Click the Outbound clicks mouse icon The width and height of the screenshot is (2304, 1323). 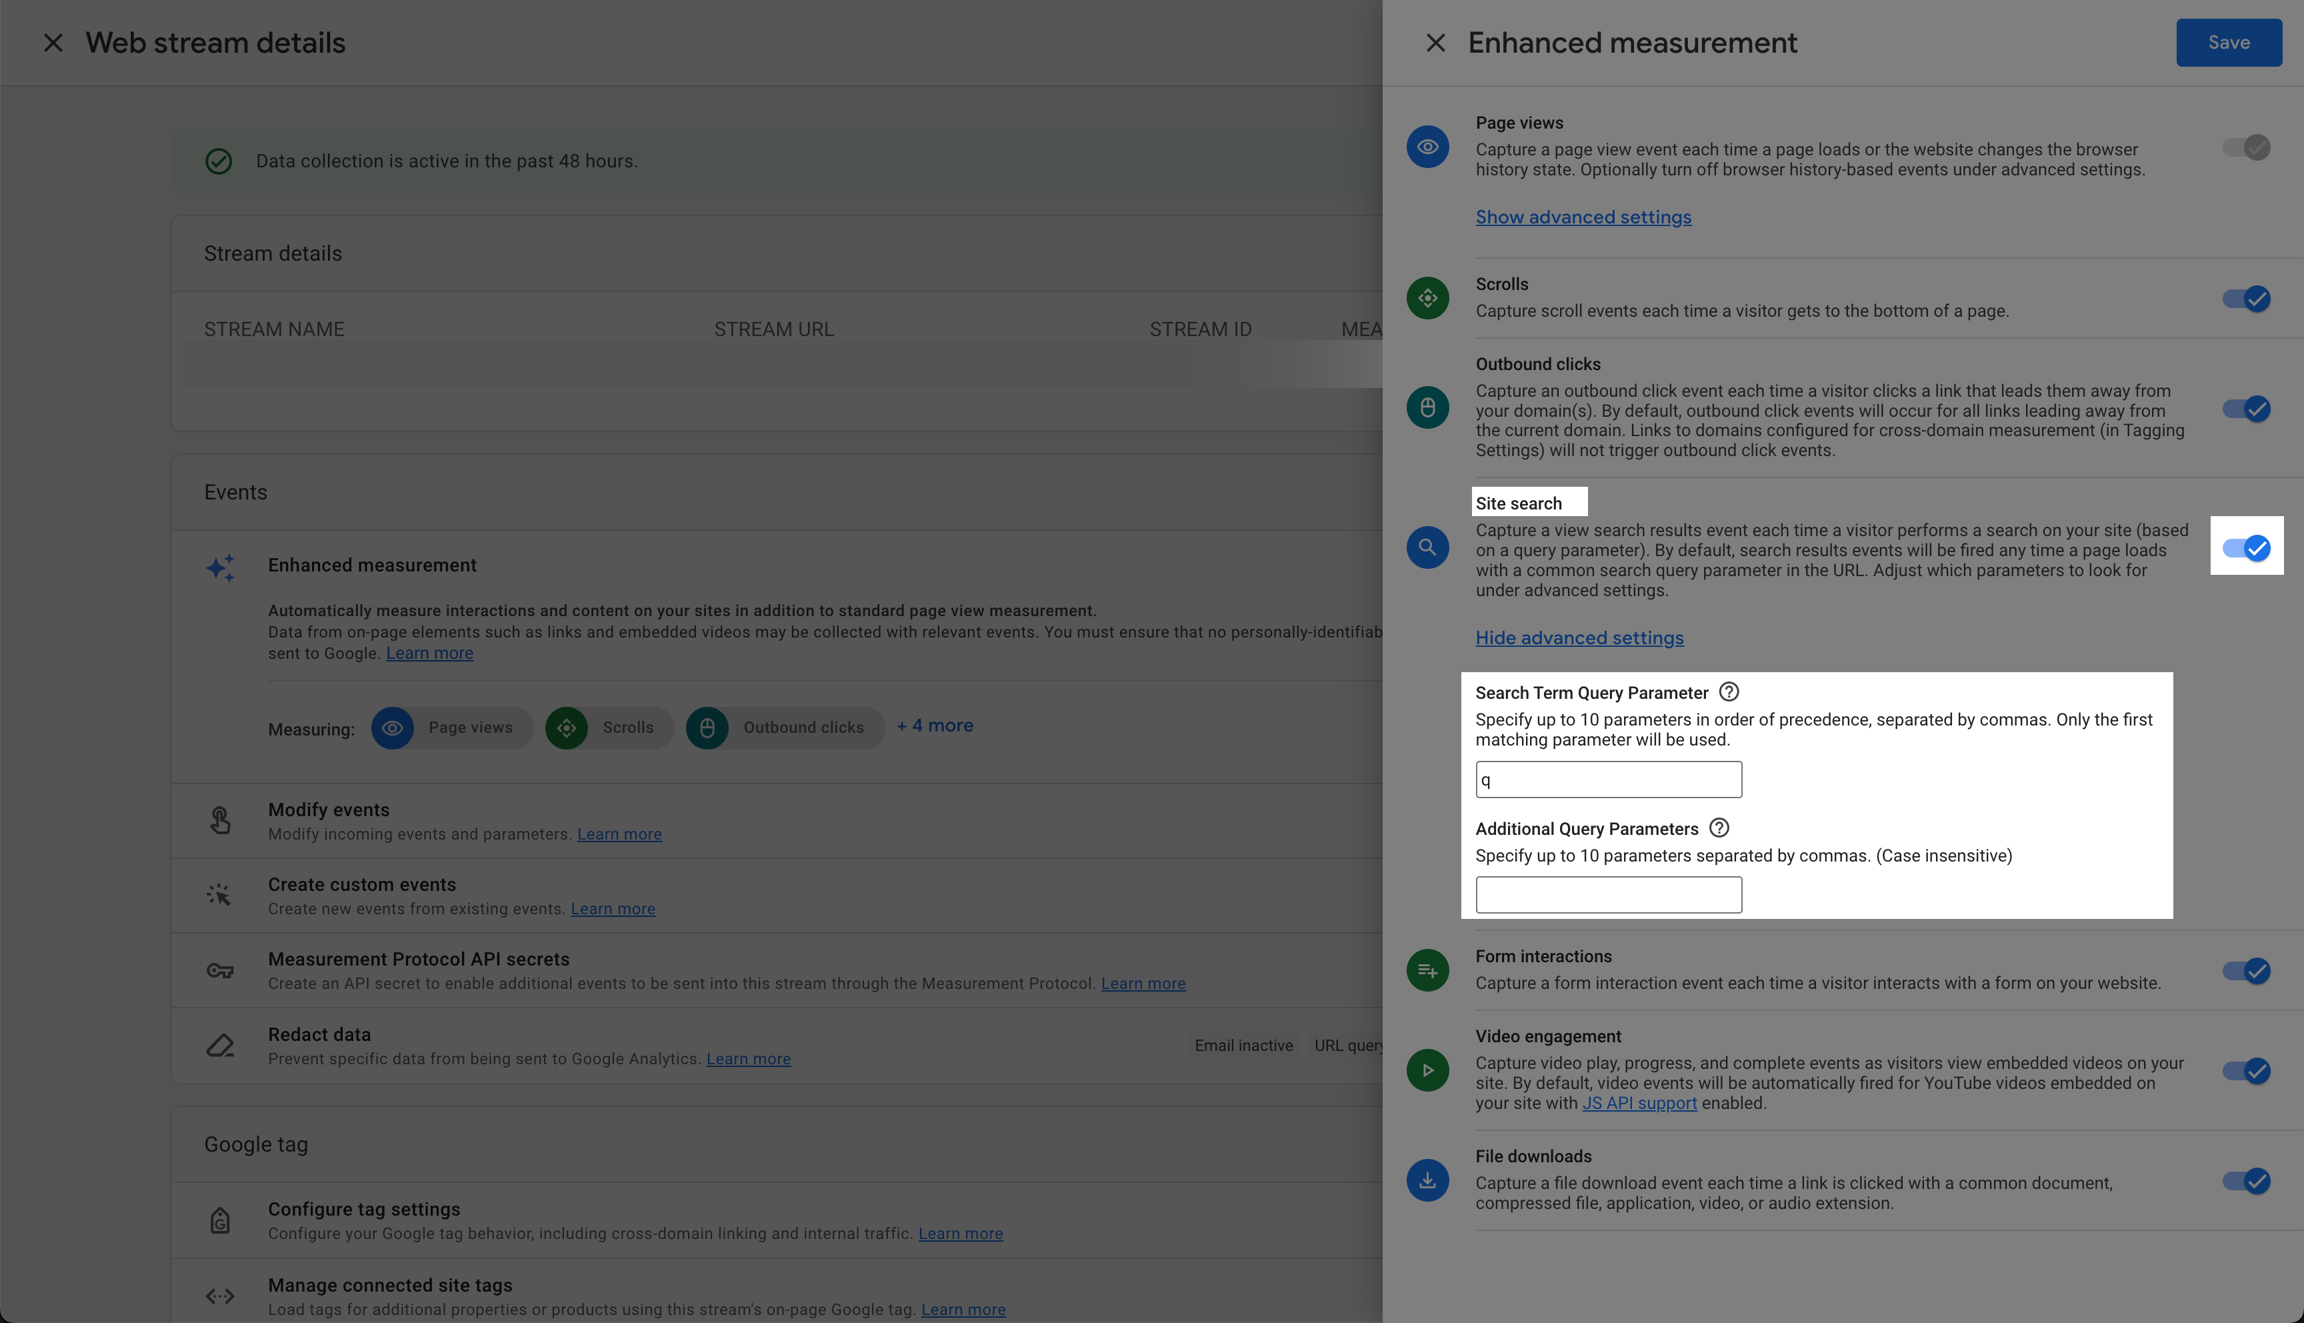point(1427,408)
